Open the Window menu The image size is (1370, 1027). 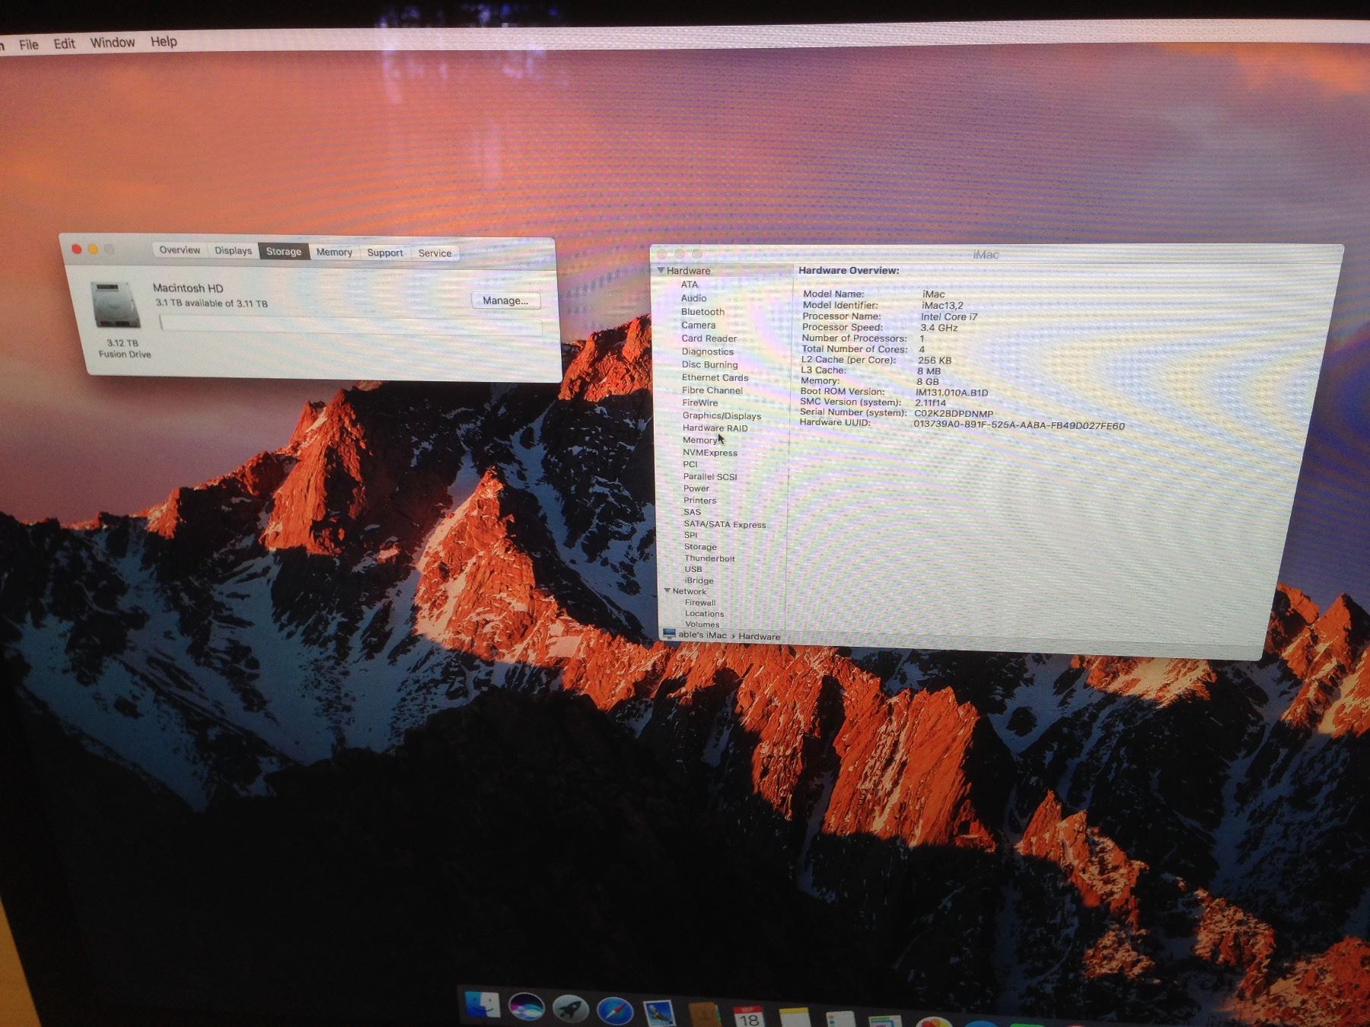click(112, 43)
